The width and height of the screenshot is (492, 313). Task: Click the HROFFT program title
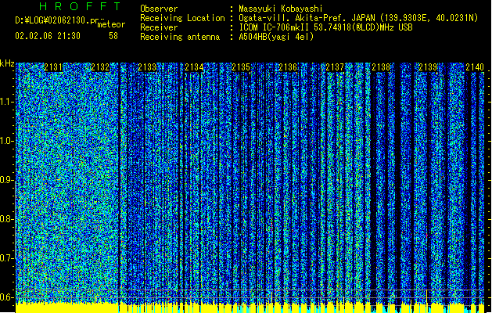(81, 6)
